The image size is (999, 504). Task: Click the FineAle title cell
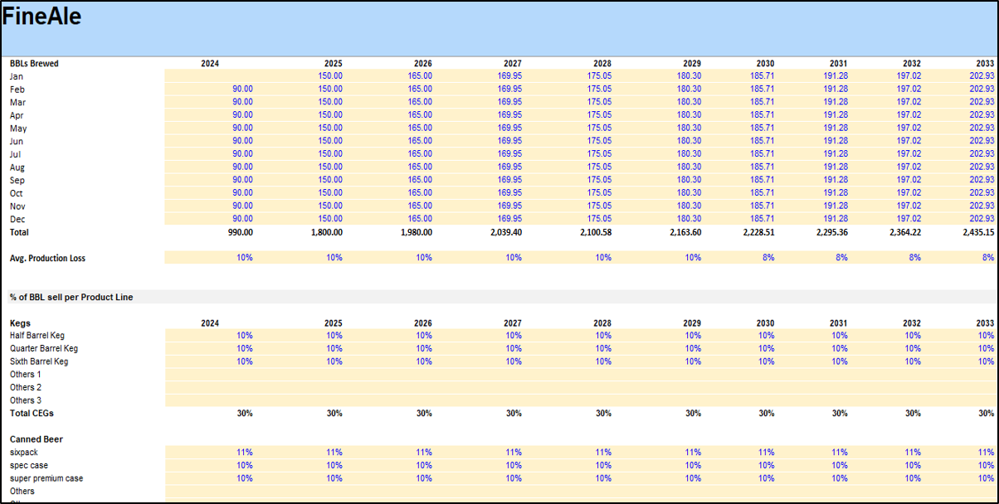(42, 17)
